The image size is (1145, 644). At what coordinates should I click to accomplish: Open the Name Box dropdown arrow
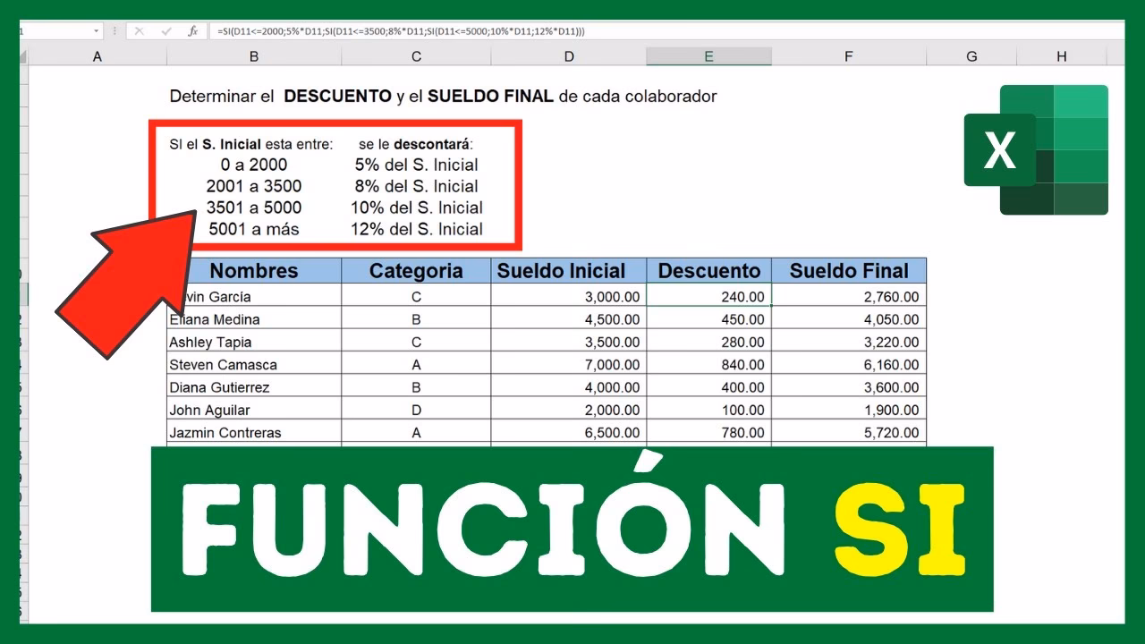(98, 30)
